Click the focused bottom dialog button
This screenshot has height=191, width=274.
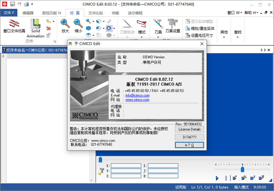(189, 145)
